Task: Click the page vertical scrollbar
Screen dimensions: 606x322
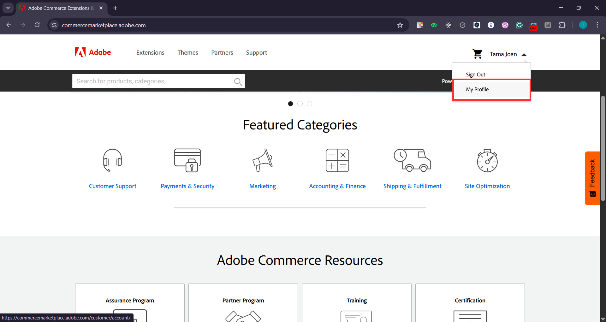Action: (x=603, y=148)
